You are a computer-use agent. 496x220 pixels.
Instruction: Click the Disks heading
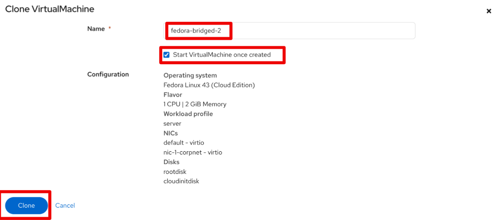171,162
